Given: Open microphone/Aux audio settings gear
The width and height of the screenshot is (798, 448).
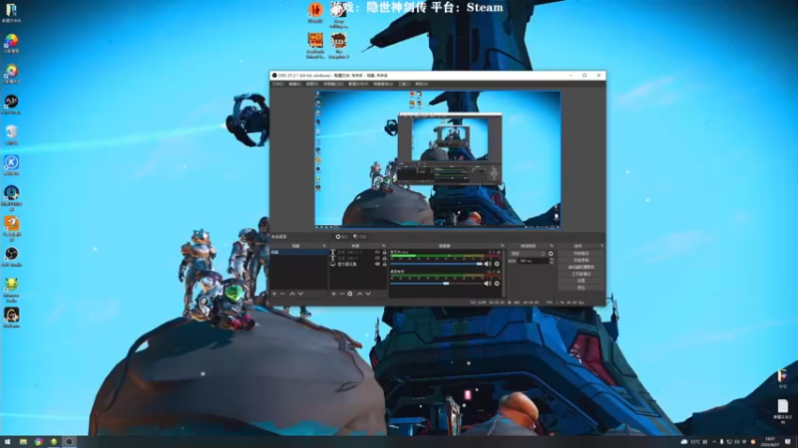Looking at the screenshot, I should [x=497, y=264].
